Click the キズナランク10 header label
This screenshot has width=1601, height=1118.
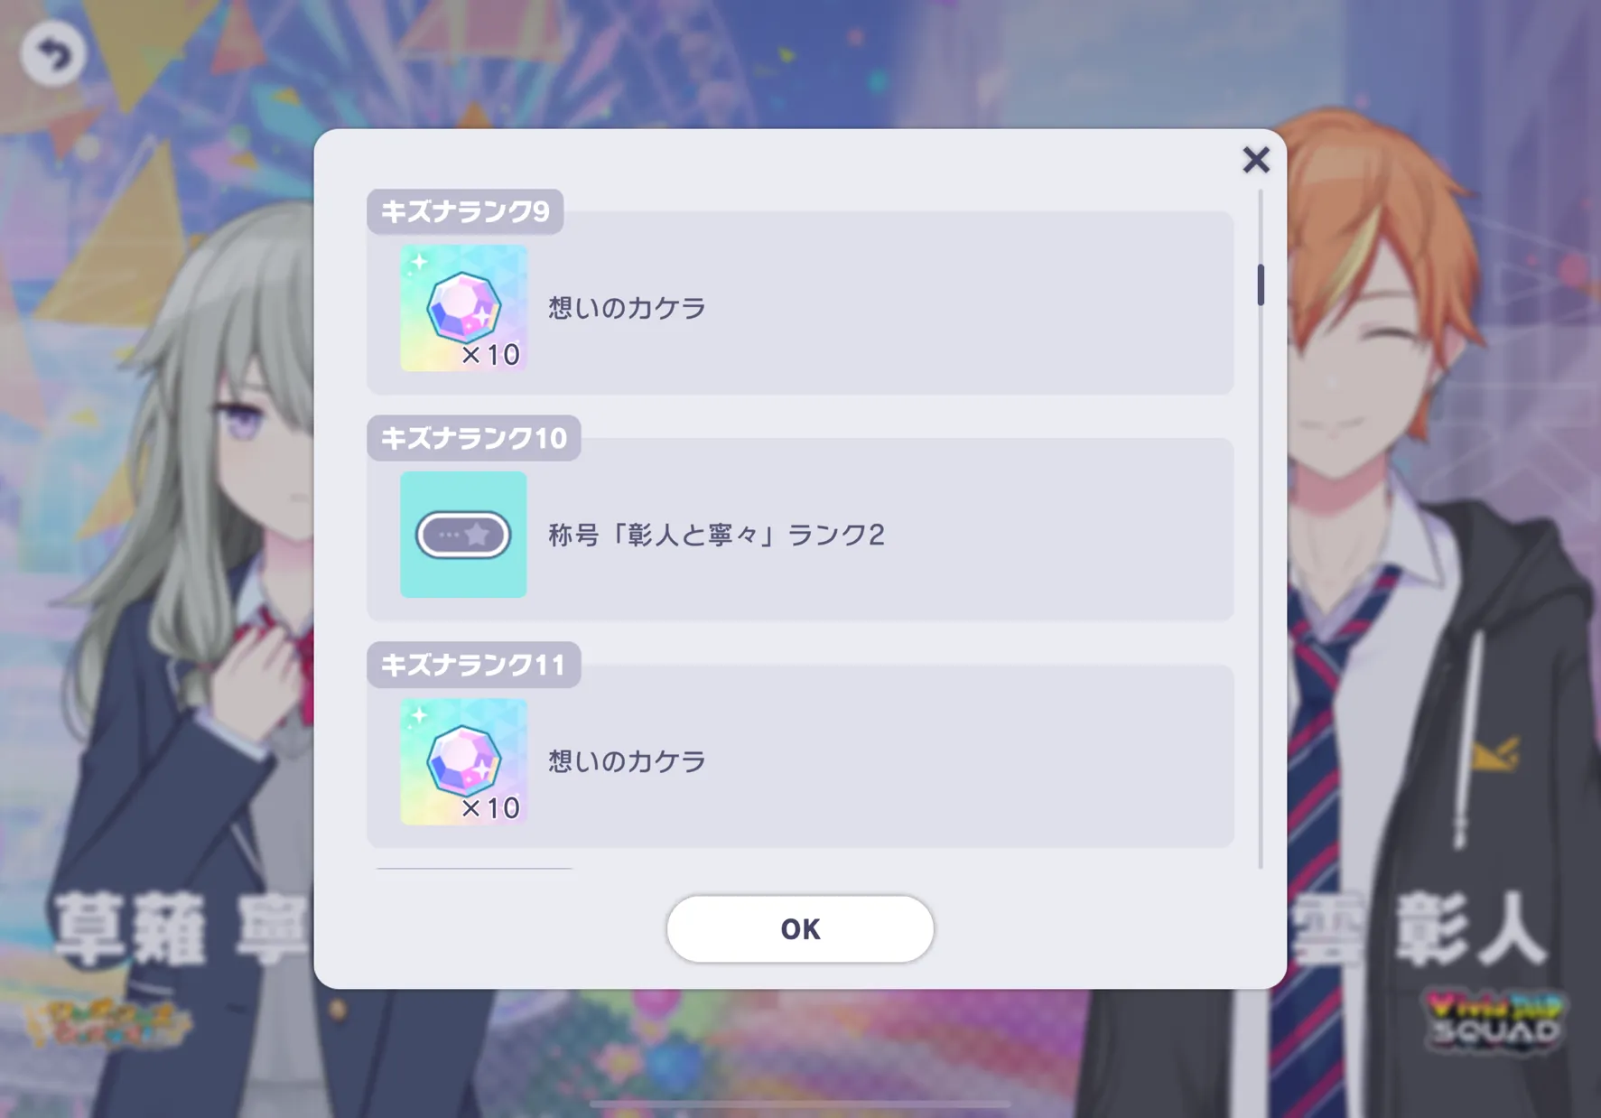point(473,438)
